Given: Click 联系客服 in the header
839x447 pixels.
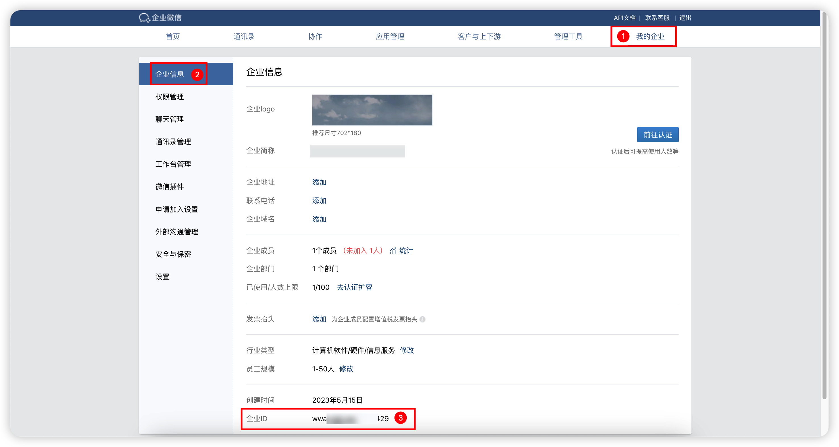Looking at the screenshot, I should click(657, 18).
